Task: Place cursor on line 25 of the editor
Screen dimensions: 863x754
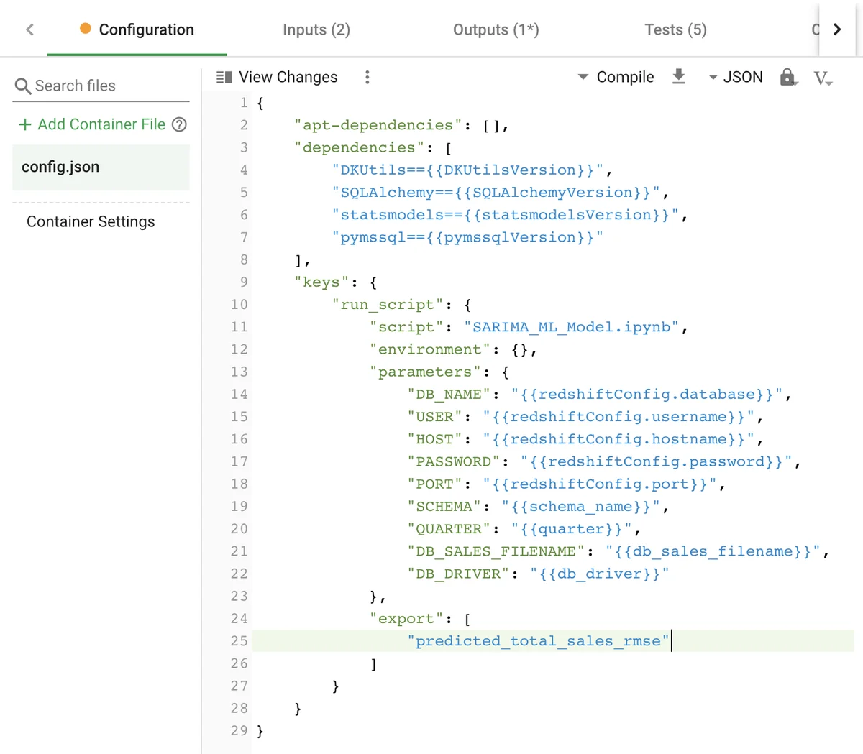Action: [x=539, y=640]
